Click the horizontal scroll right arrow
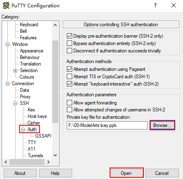The image size is (183, 179). coord(49,162)
